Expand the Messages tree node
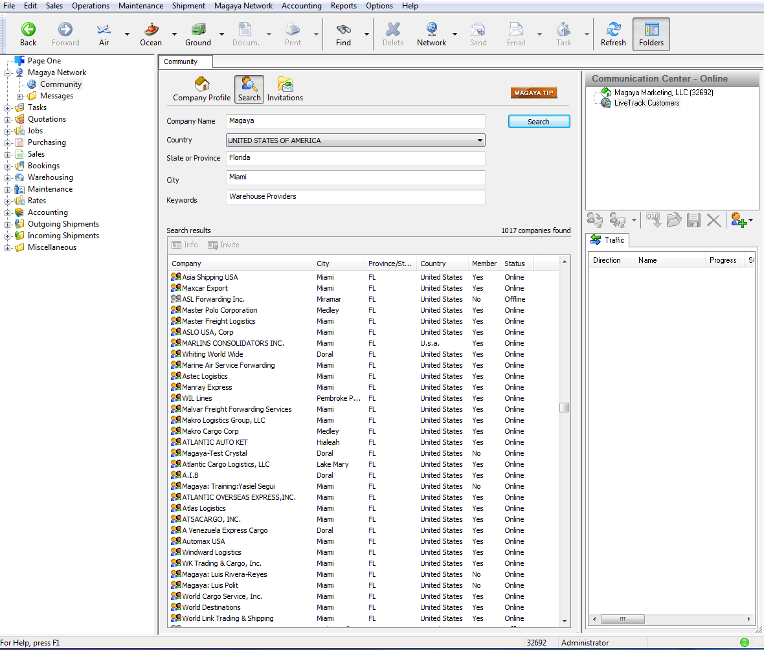Screen dimensions: 764x650 [x=19, y=96]
